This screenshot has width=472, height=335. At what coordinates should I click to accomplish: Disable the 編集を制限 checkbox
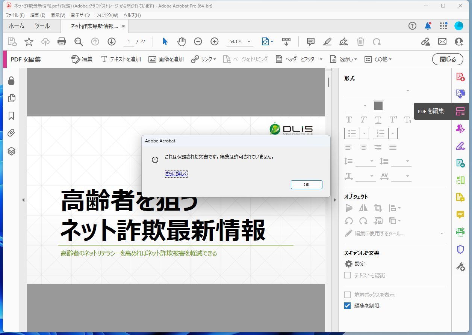click(x=347, y=305)
